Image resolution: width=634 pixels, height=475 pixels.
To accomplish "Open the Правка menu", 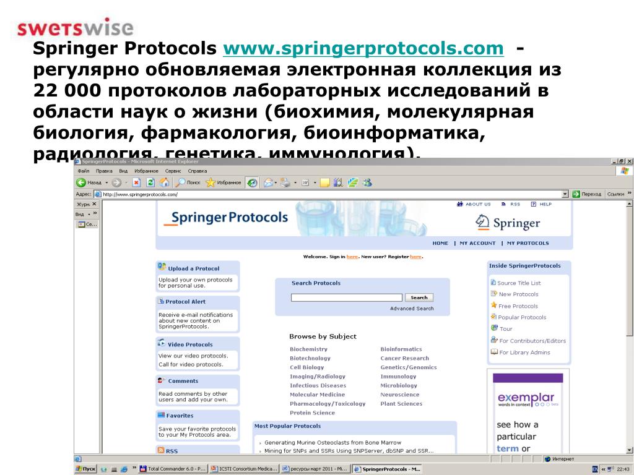I will pyautogui.click(x=104, y=171).
